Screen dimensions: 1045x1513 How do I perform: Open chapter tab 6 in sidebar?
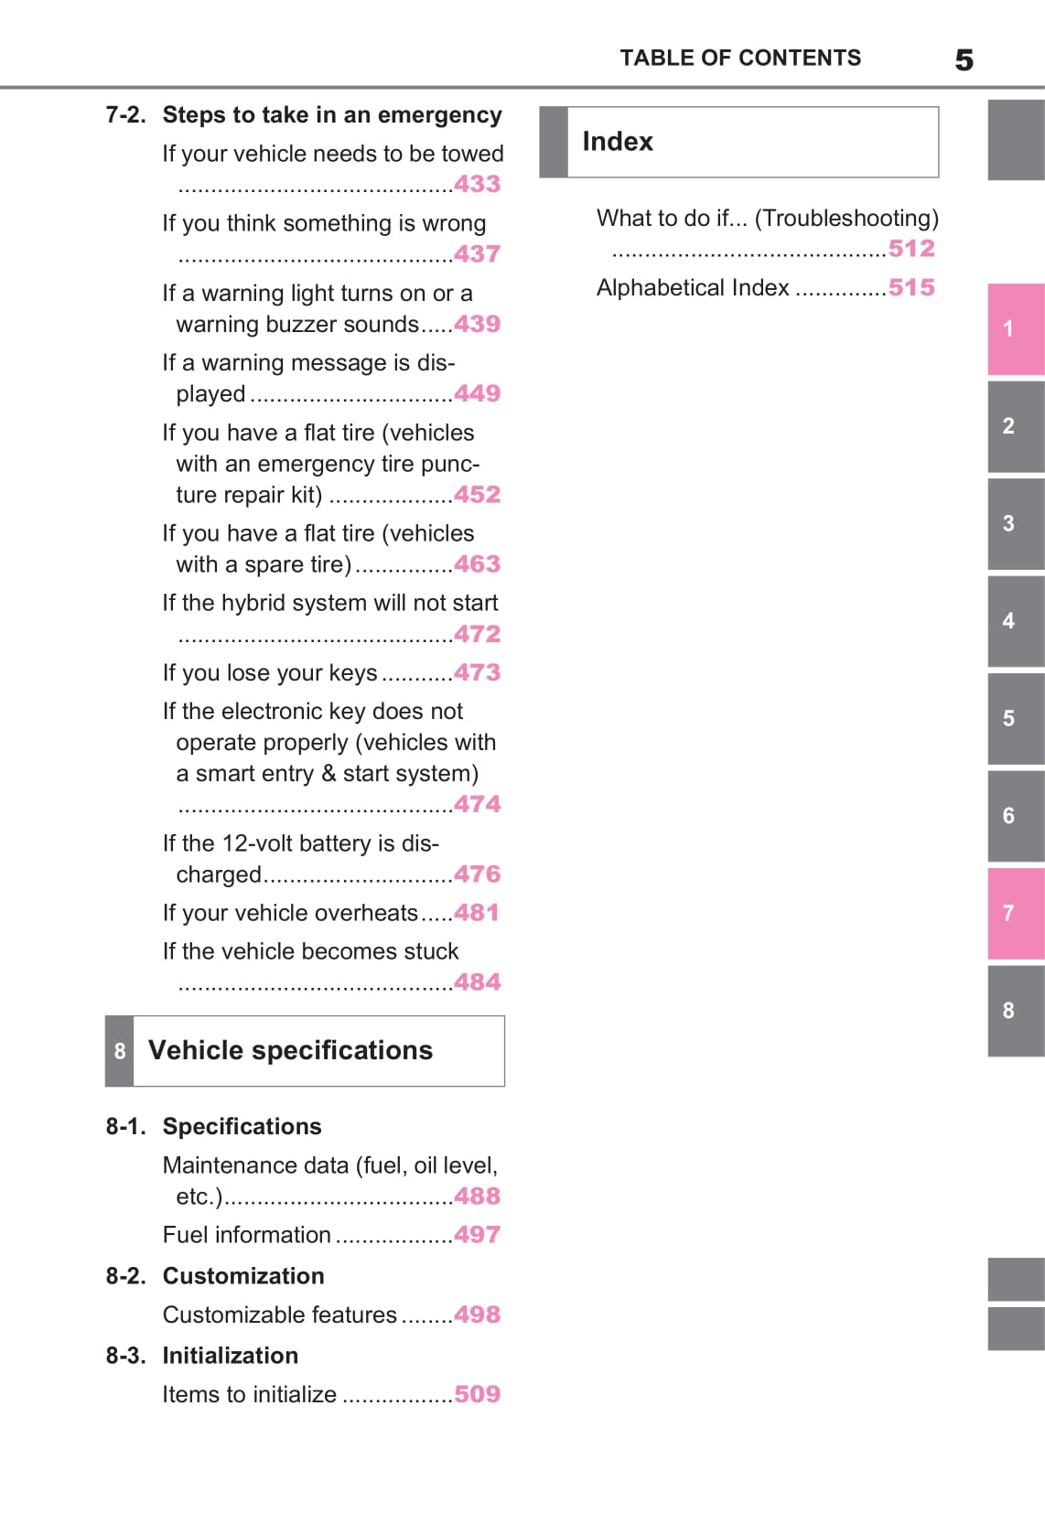[x=1015, y=816]
